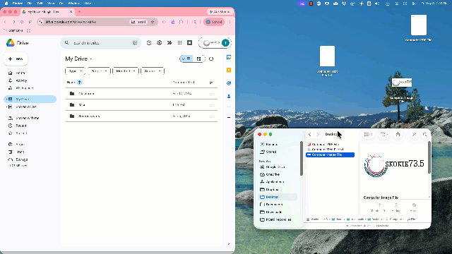This screenshot has width=452, height=254.
Task: Open Recent in Drive sidebar
Action: pyautogui.click(x=18, y=126)
